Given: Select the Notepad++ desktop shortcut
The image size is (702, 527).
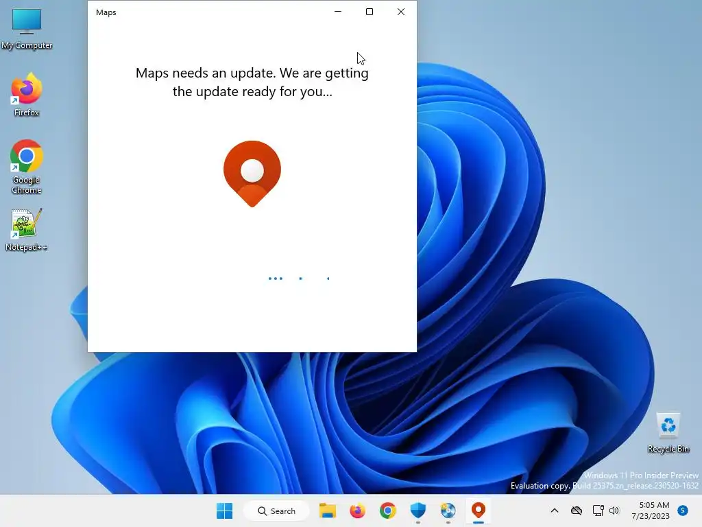Looking at the screenshot, I should click(27, 230).
